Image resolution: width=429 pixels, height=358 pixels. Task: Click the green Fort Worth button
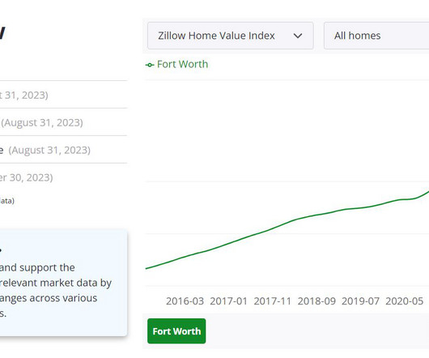(x=176, y=331)
